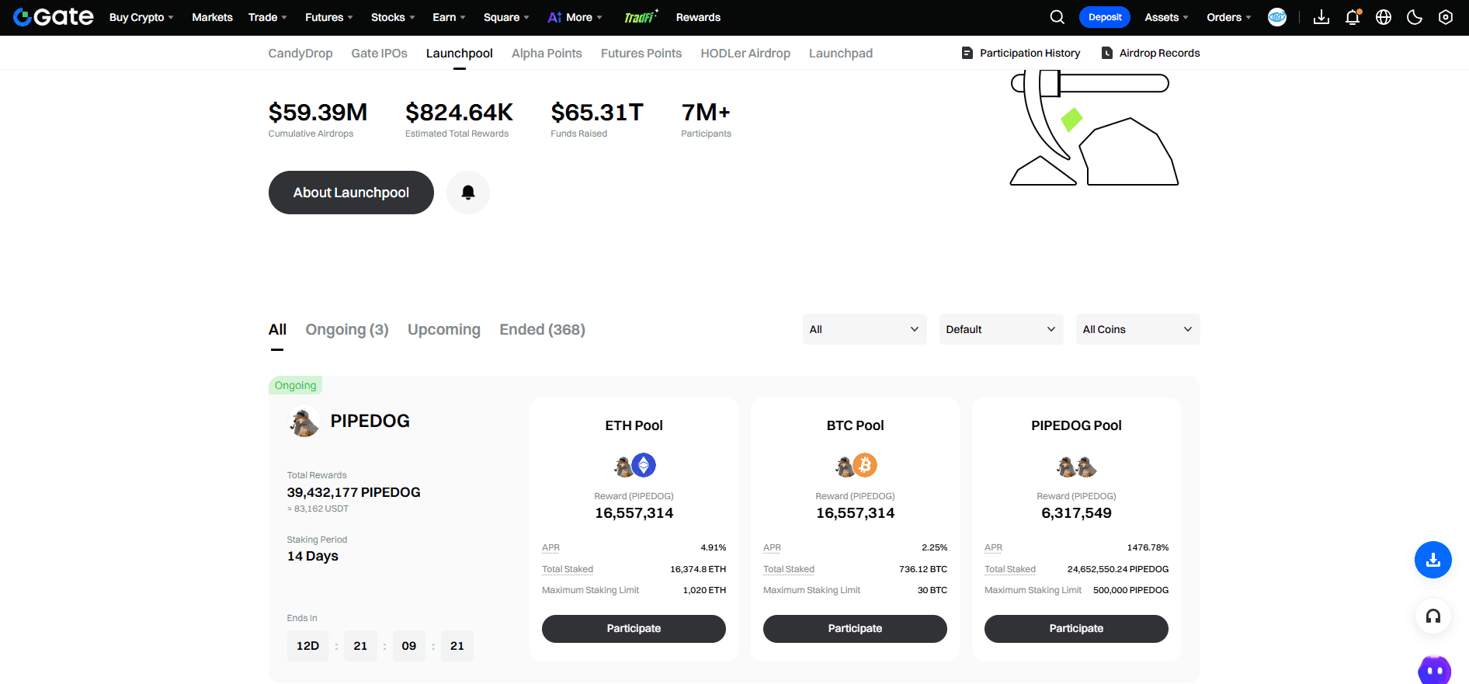
Task: Click the PIPEDOG project title
Action: coord(370,421)
